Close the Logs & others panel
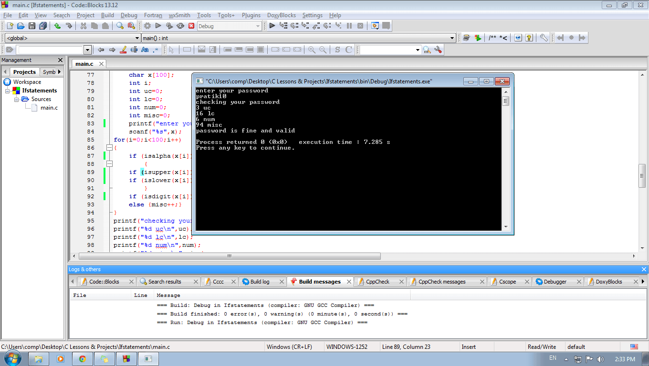This screenshot has height=366, width=649. (x=644, y=269)
